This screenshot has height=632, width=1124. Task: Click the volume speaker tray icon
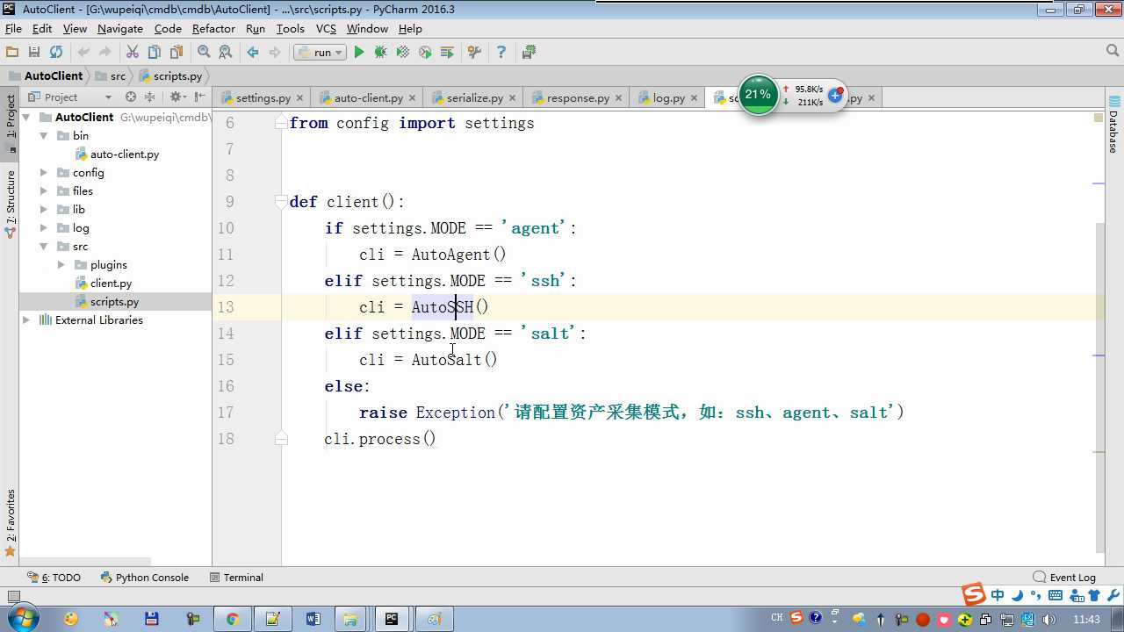tap(1048, 620)
